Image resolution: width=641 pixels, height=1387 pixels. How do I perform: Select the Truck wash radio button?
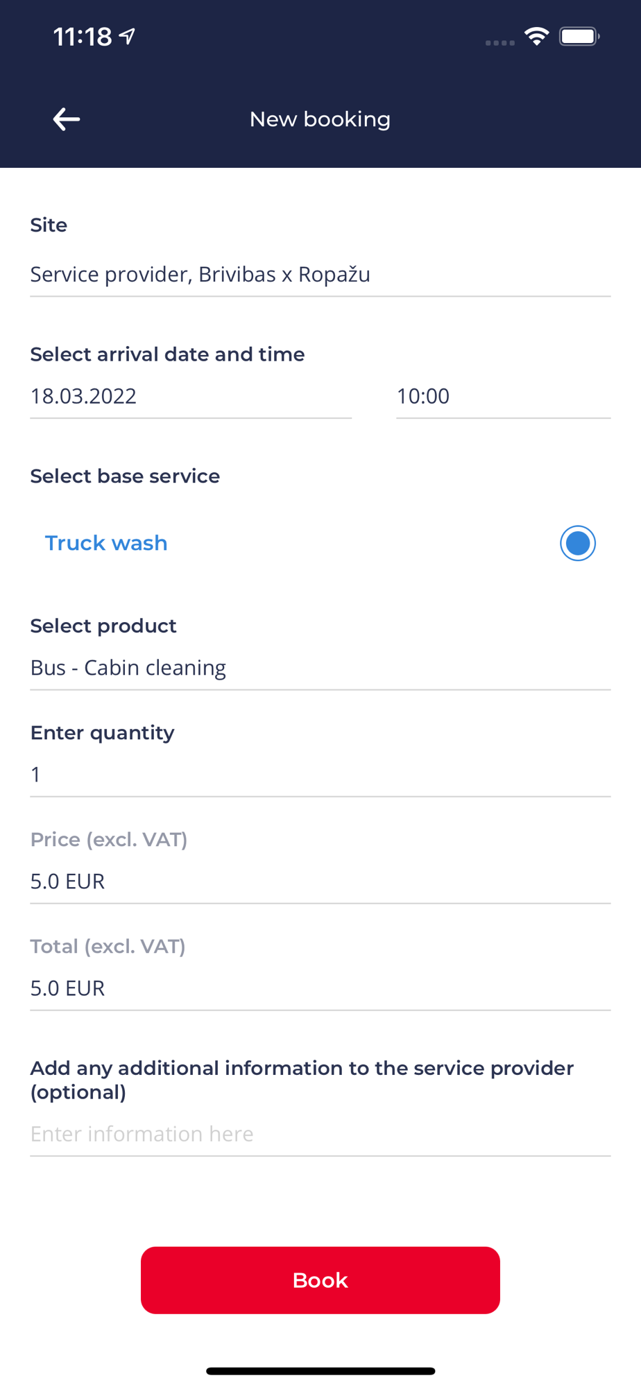point(577,543)
